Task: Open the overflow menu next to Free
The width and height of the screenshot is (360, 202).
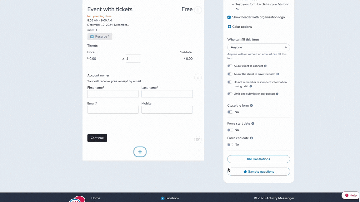Action: point(198,10)
